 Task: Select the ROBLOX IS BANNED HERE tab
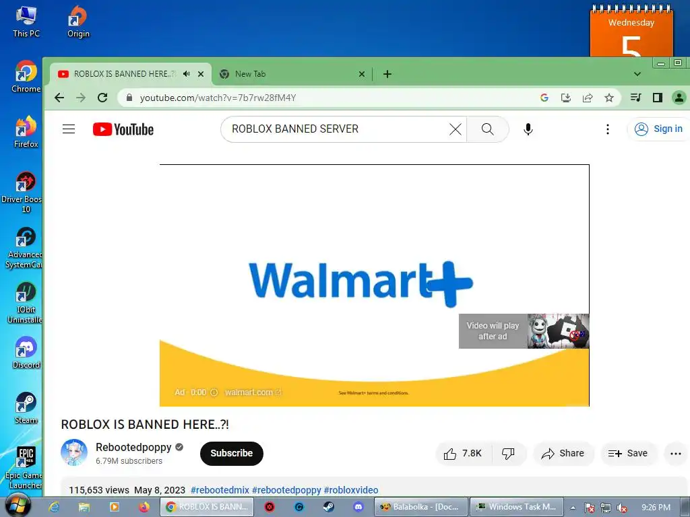130,74
